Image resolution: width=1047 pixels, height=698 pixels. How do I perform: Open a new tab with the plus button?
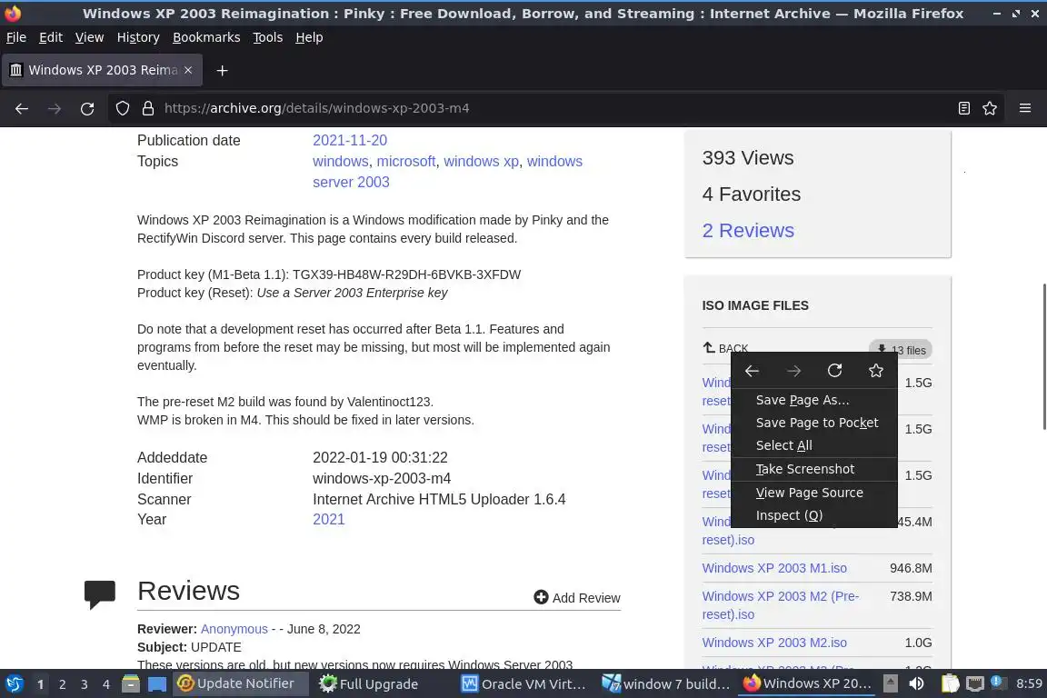pyautogui.click(x=223, y=70)
